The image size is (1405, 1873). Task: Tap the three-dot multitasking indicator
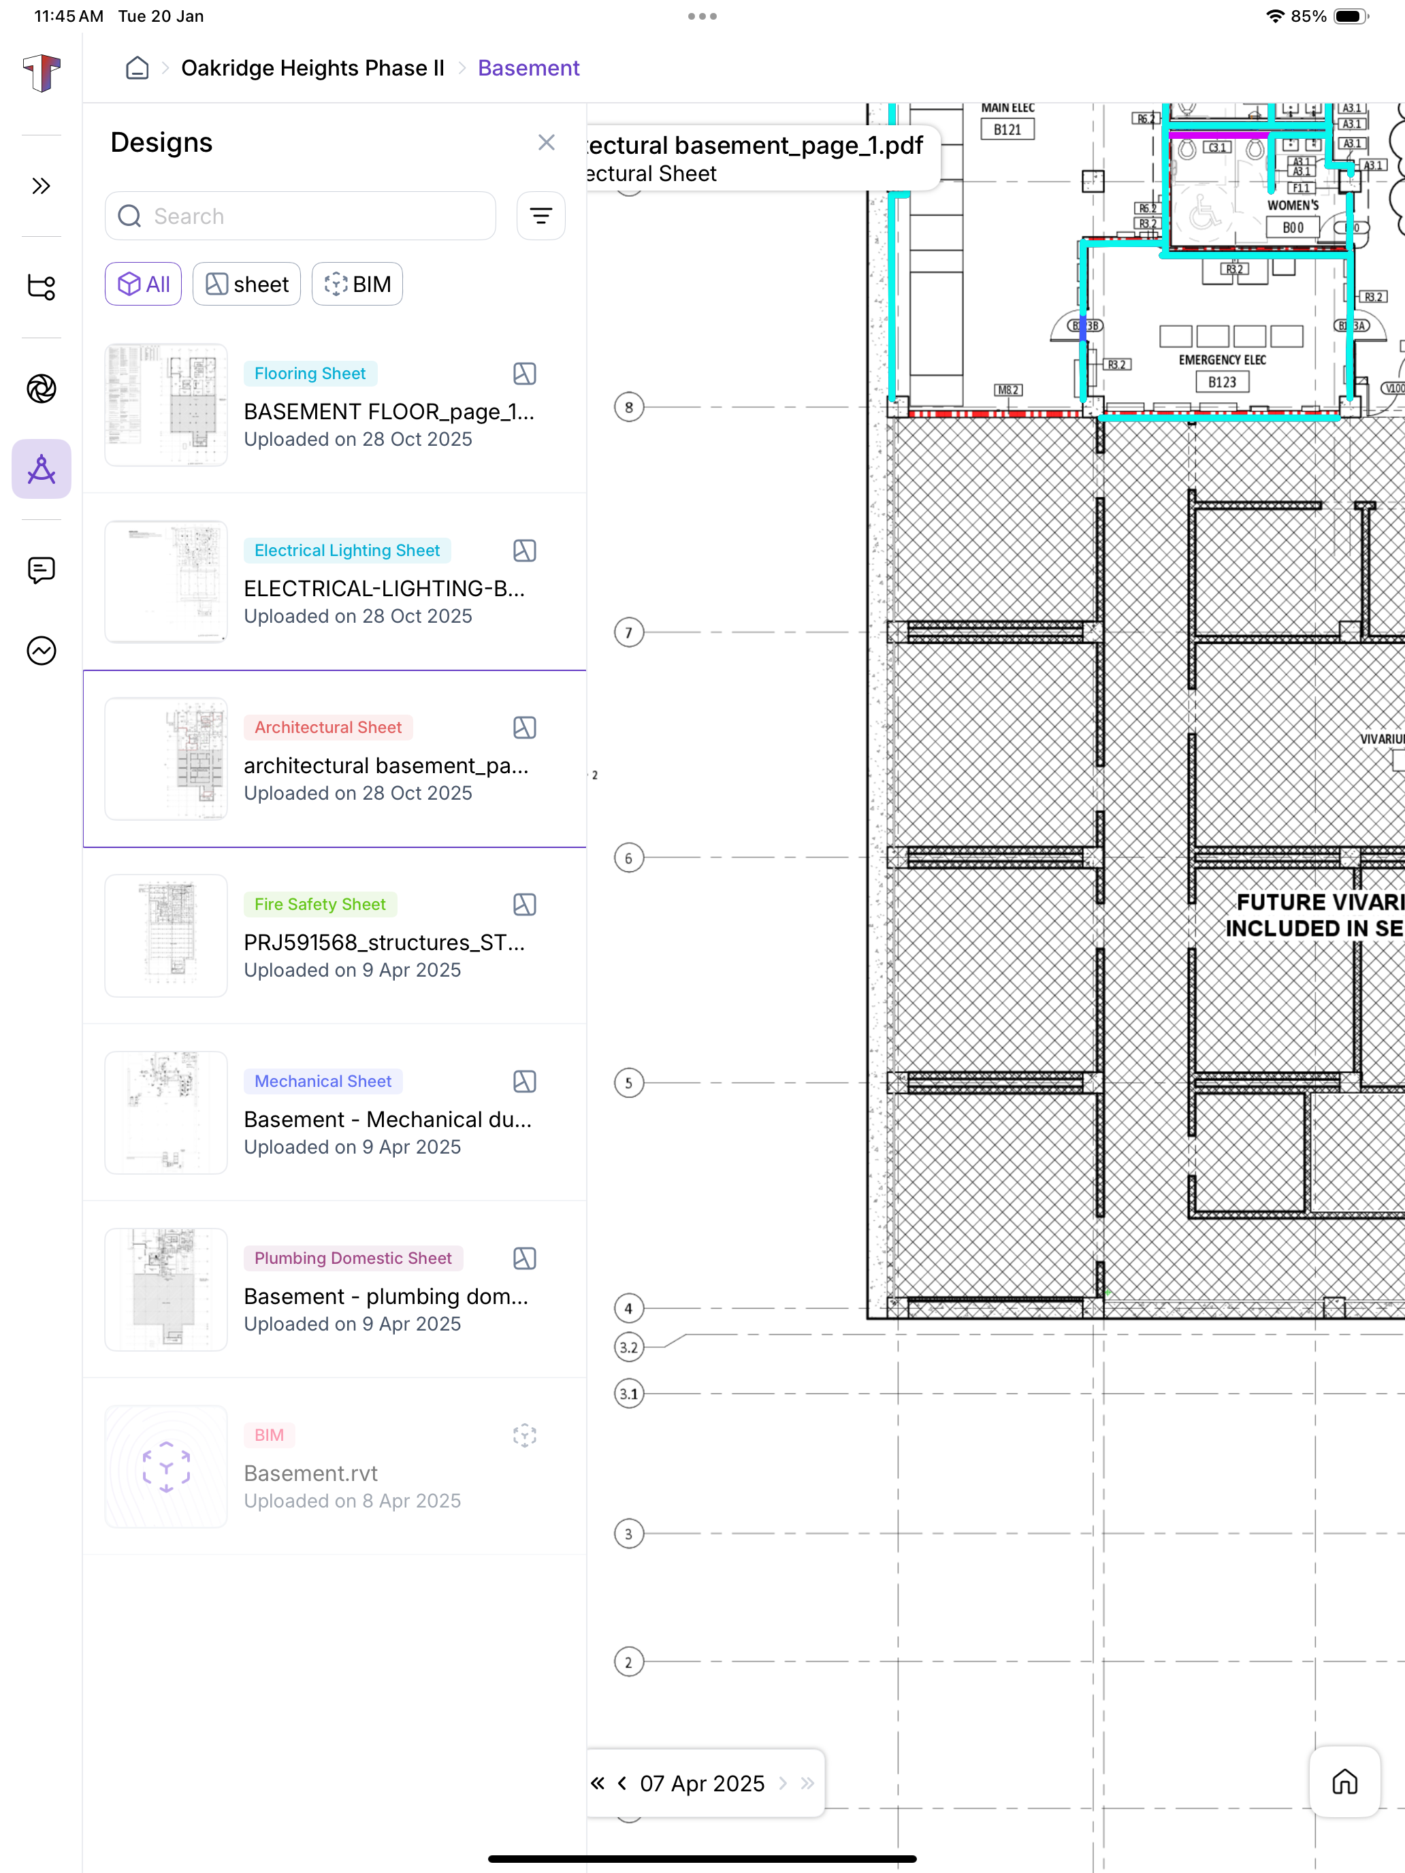tap(702, 16)
